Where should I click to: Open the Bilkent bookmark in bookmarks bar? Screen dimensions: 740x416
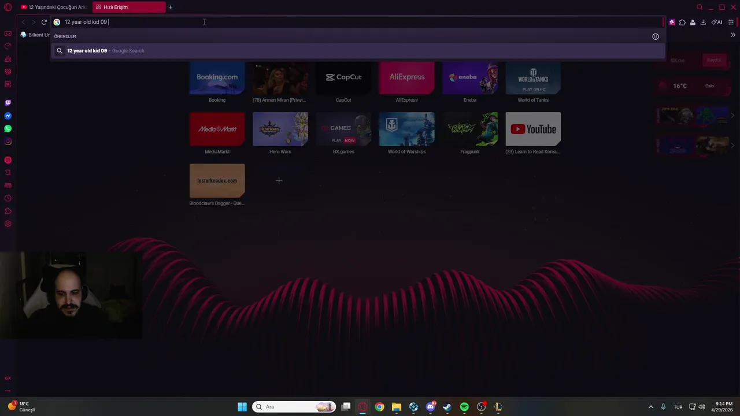[x=35, y=35]
